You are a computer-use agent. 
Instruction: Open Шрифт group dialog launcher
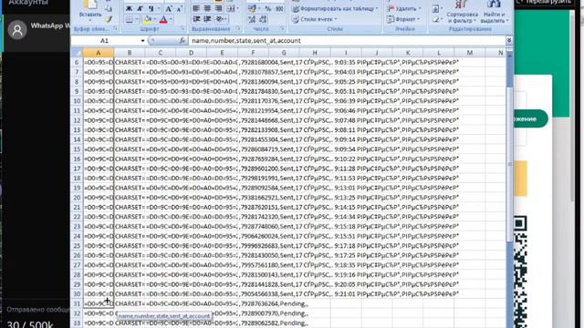182,28
